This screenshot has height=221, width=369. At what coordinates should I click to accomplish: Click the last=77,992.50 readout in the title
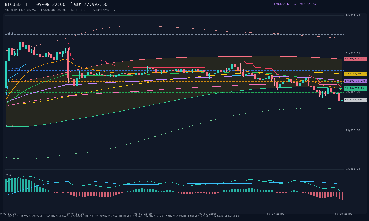point(89,4)
